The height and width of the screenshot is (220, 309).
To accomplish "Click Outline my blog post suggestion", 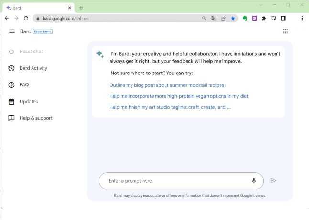I will [x=167, y=85].
